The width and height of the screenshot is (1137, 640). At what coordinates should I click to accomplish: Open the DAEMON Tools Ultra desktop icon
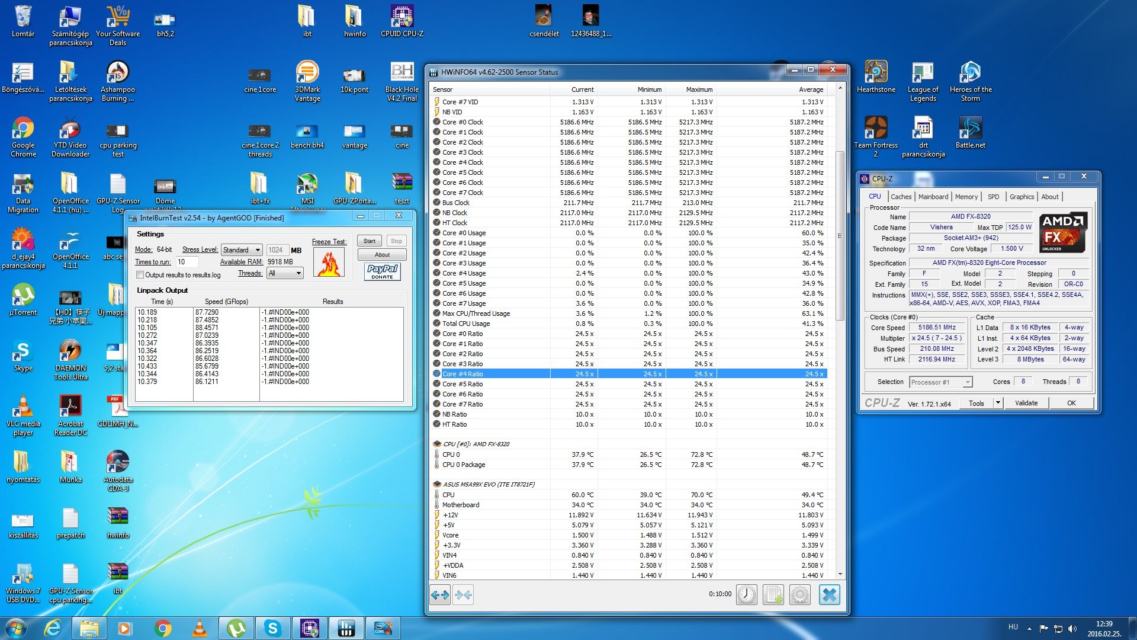click(70, 360)
